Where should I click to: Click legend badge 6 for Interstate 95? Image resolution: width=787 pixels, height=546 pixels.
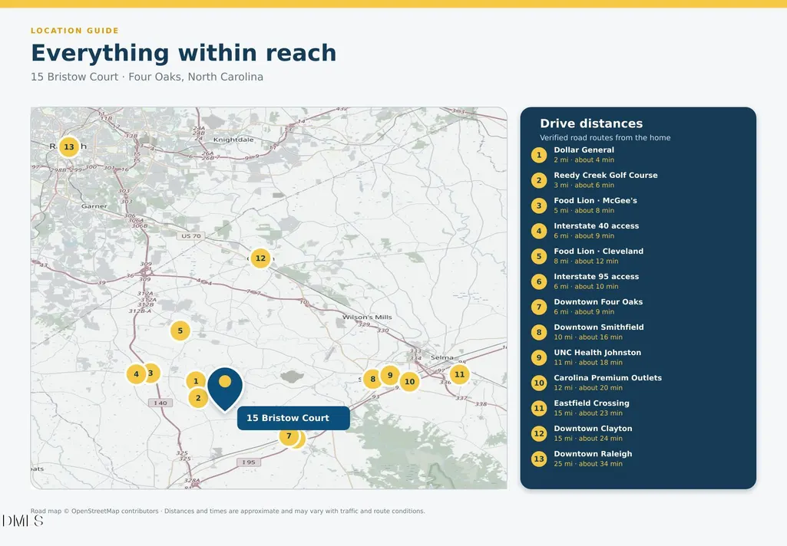(x=539, y=281)
